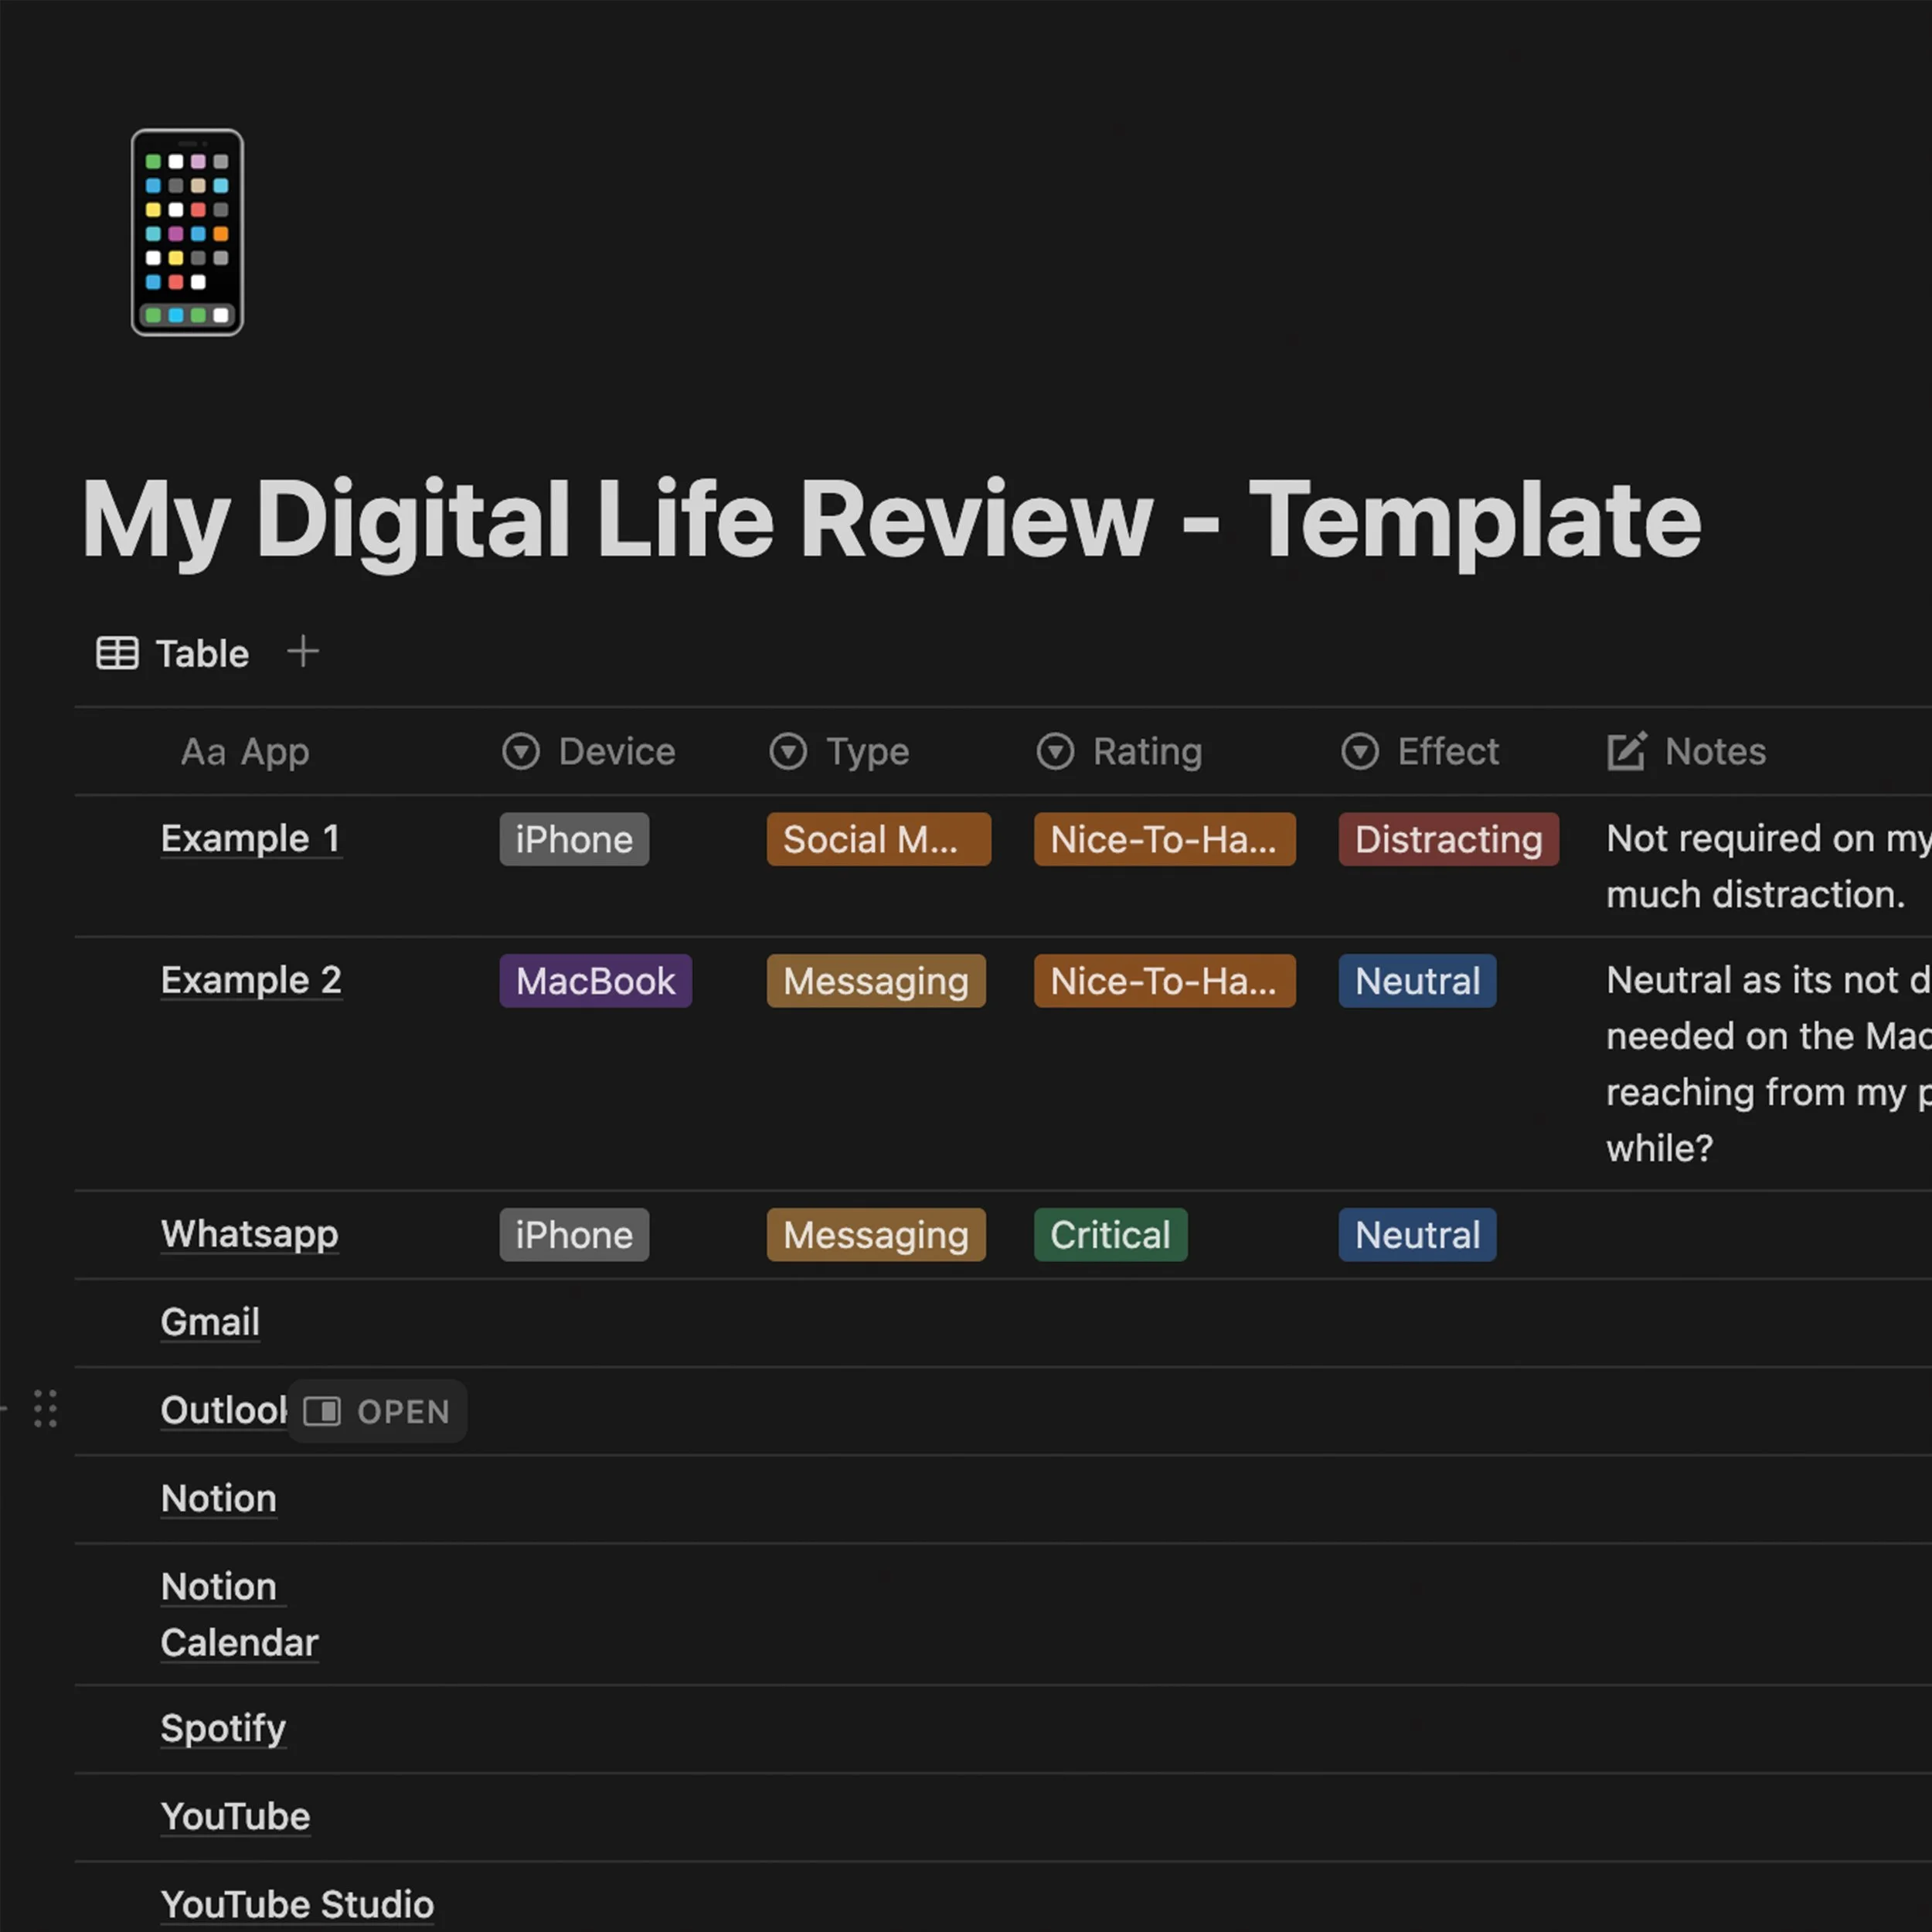This screenshot has width=1932, height=1932.
Task: Open the Critical rating tag on Whatsapp
Action: pyautogui.click(x=1109, y=1235)
